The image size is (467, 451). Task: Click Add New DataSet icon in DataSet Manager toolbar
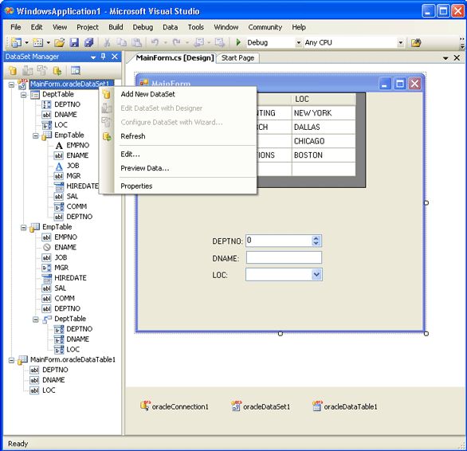click(x=13, y=71)
